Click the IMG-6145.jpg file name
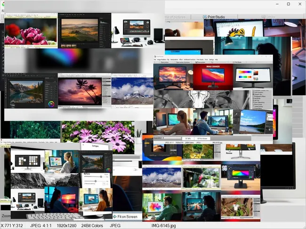306x229 pixels. coord(163,226)
